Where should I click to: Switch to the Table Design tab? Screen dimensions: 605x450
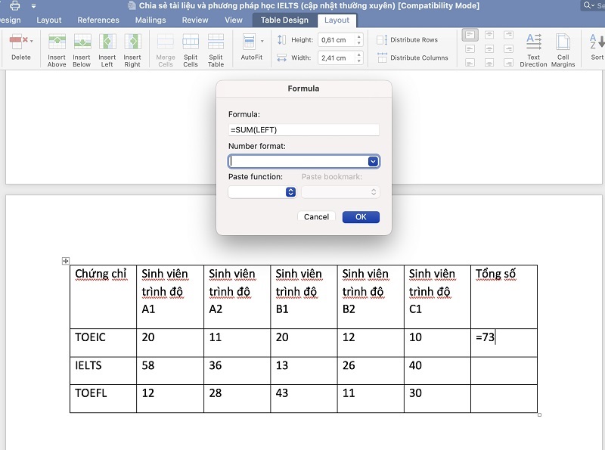[x=284, y=20]
